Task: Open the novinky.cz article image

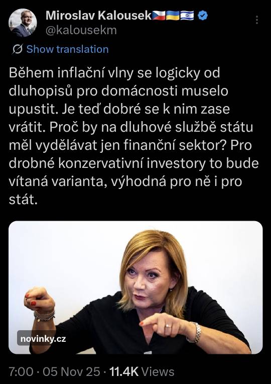Action: pyautogui.click(x=135, y=287)
